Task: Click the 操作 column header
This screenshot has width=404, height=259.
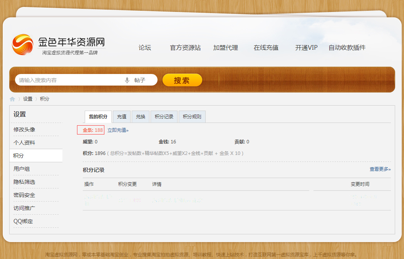Action: tap(89, 184)
